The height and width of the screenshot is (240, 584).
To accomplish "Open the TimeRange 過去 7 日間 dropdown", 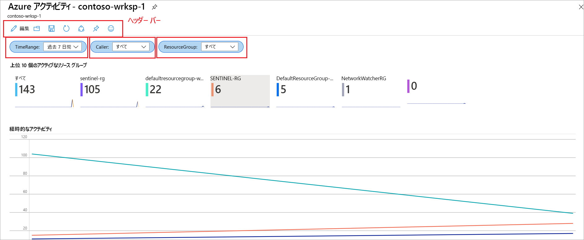I will 63,47.
